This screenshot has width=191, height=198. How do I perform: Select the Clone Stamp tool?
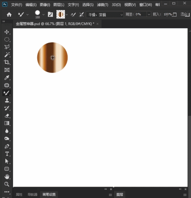[7, 101]
